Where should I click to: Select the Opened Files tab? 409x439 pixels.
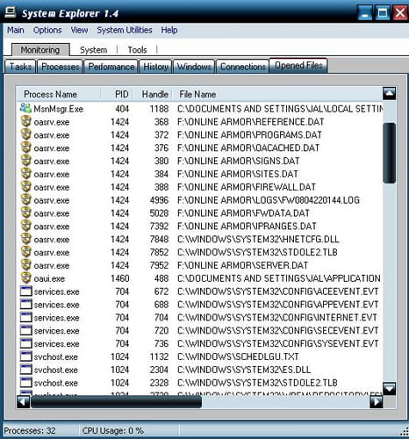298,65
